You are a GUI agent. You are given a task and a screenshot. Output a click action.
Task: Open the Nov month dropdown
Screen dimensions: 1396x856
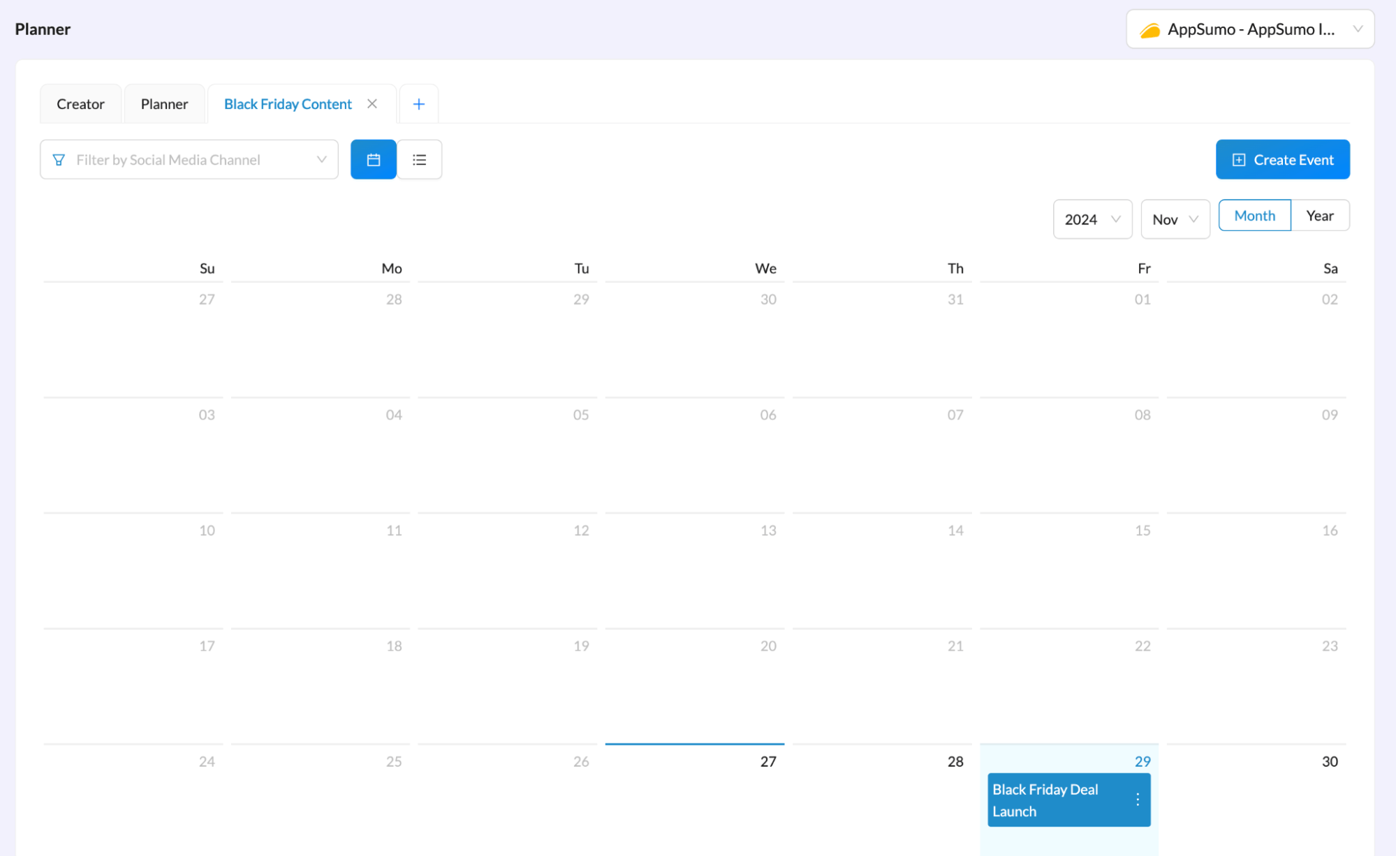pos(1175,219)
